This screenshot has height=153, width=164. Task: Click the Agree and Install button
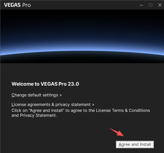[x=135, y=145]
